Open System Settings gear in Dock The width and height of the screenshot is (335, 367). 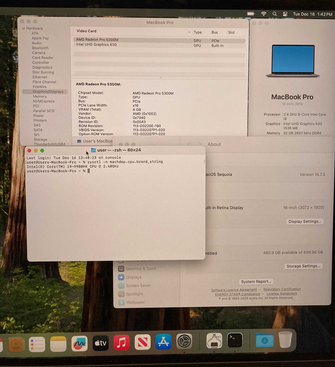pos(184,341)
